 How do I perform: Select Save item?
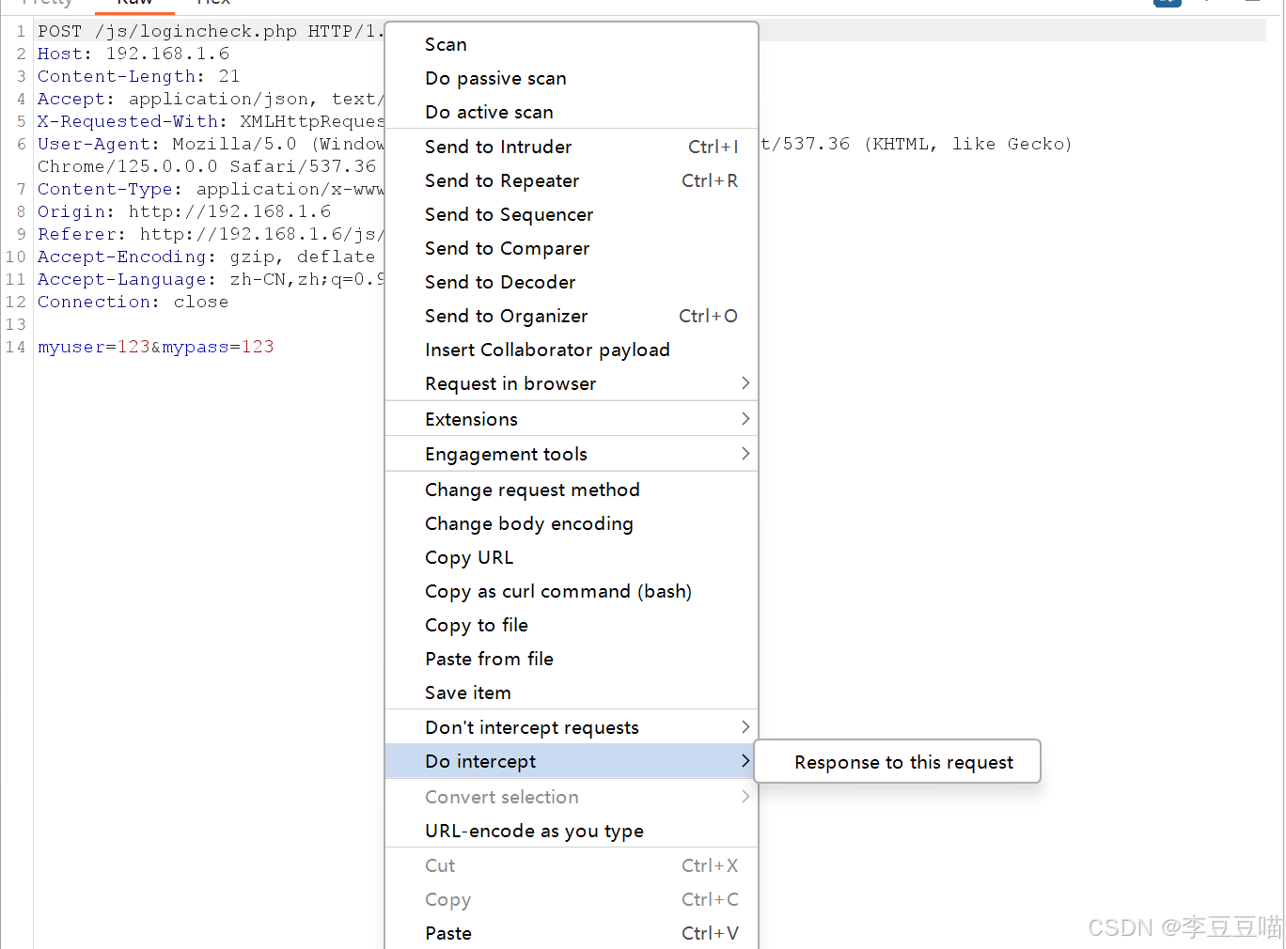coord(467,692)
